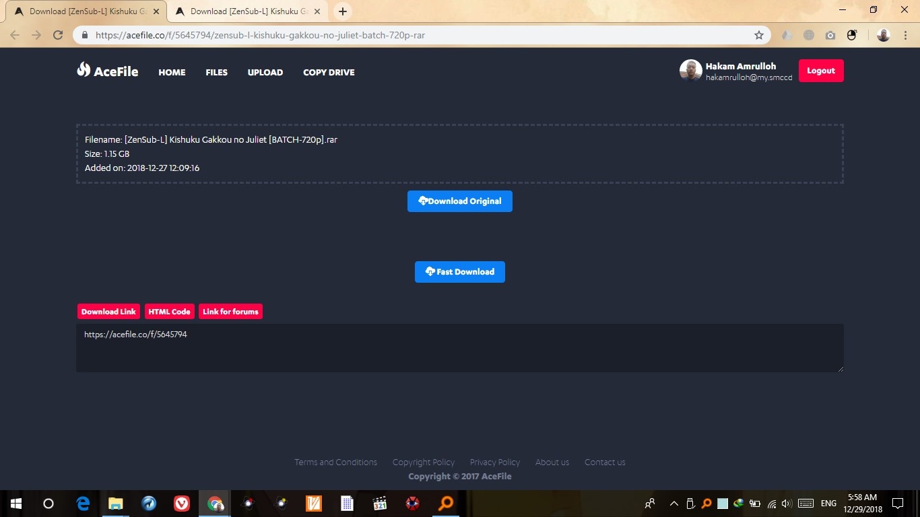Click the camera extension icon in the toolbar
Viewport: 920px width, 517px height.
coord(830,35)
